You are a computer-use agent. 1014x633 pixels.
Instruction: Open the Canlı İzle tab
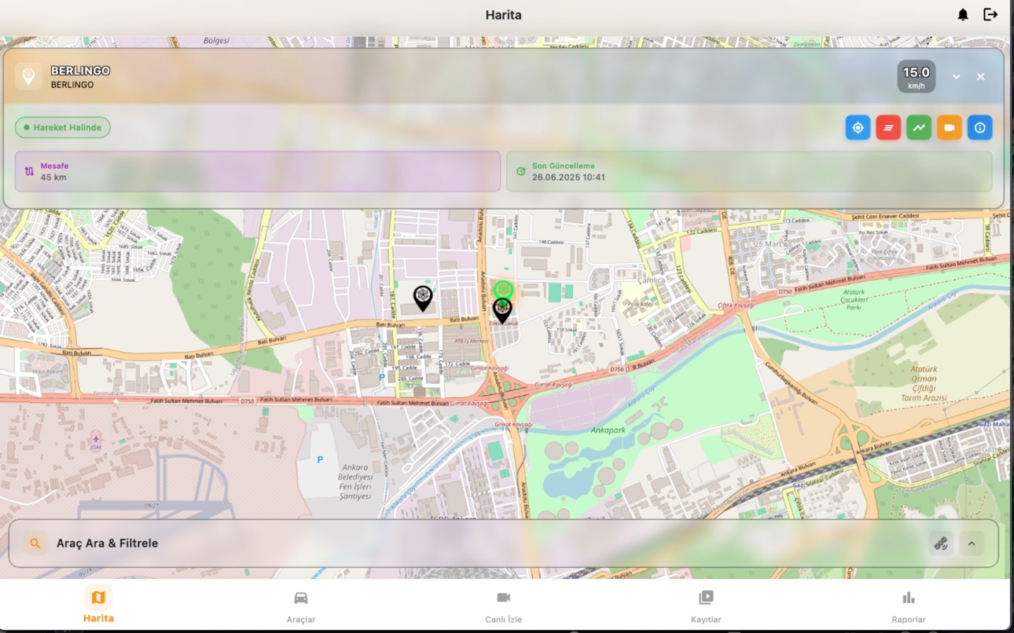coord(504,606)
